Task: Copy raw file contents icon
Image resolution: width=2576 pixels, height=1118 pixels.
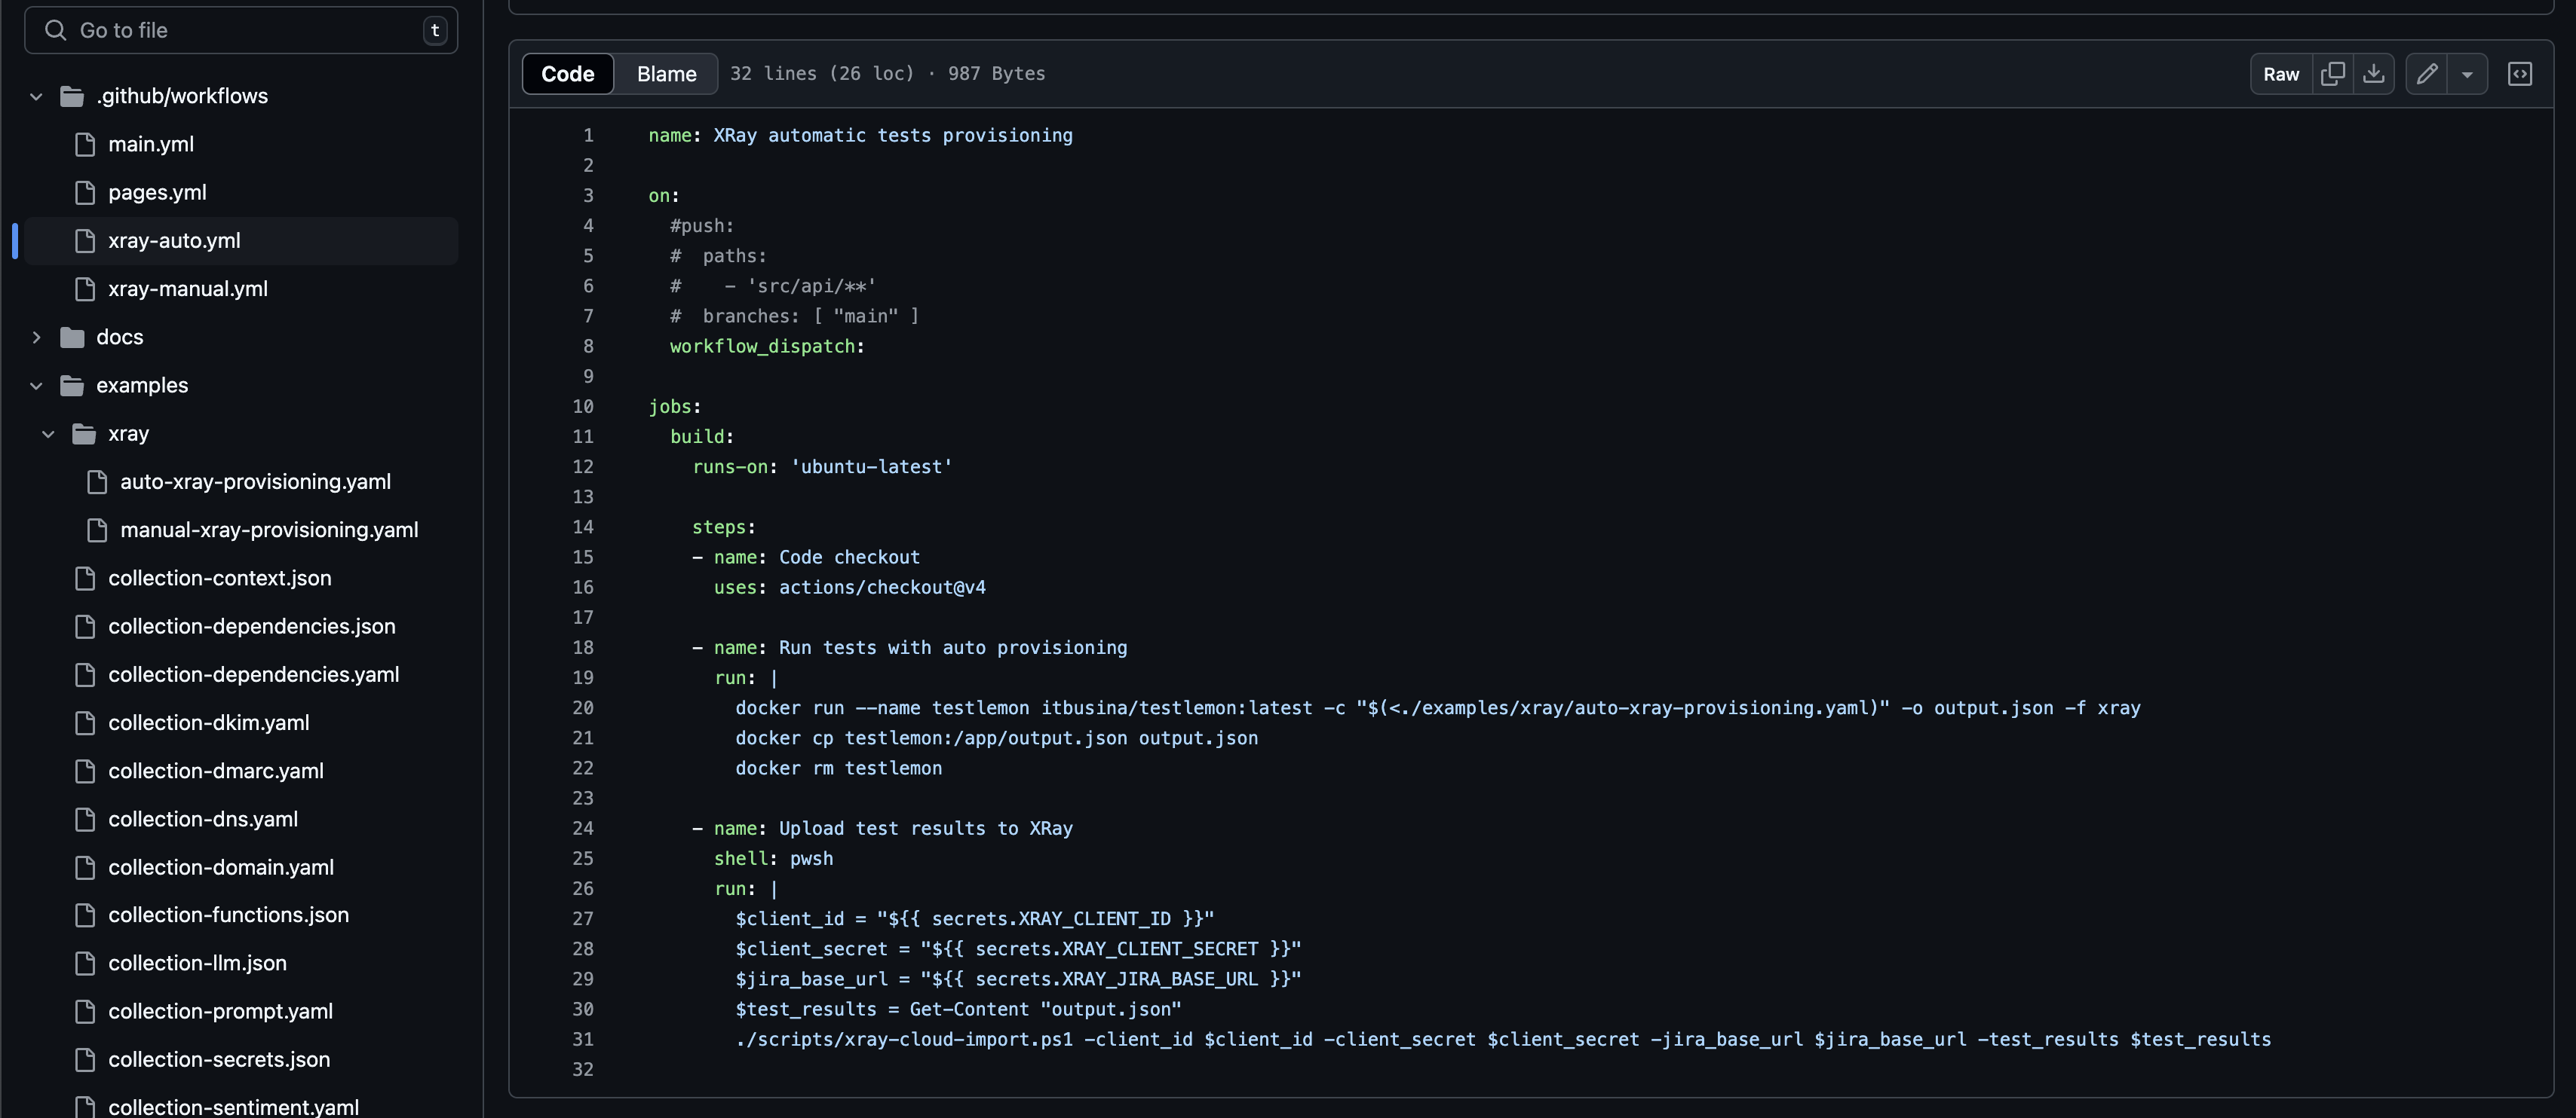Action: pos(2332,74)
